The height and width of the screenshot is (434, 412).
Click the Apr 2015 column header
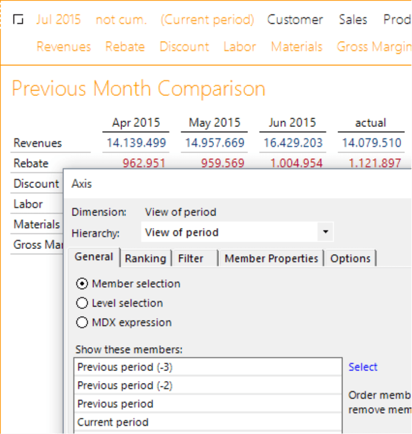136,123
